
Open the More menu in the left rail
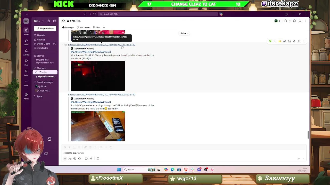[x=26, y=83]
